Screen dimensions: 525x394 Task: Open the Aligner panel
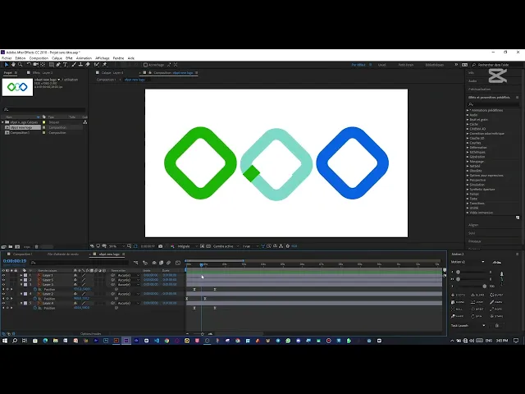(473, 225)
